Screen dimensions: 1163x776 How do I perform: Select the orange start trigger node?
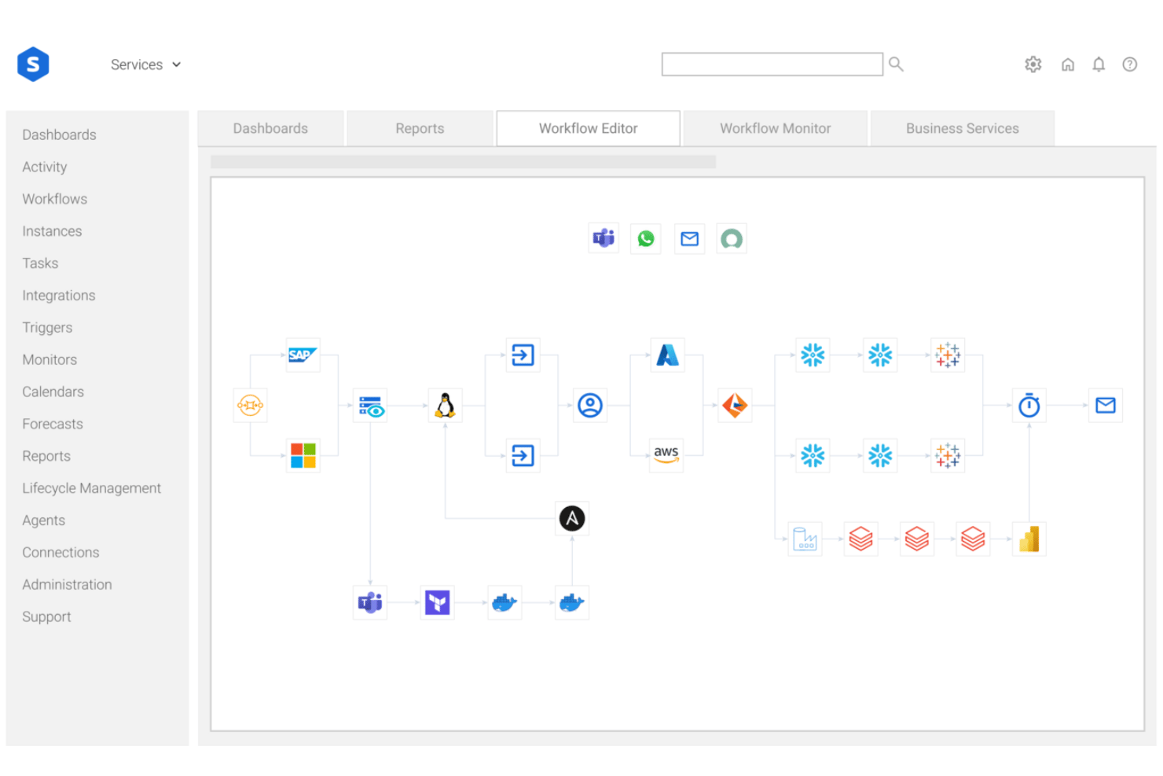[x=250, y=405]
